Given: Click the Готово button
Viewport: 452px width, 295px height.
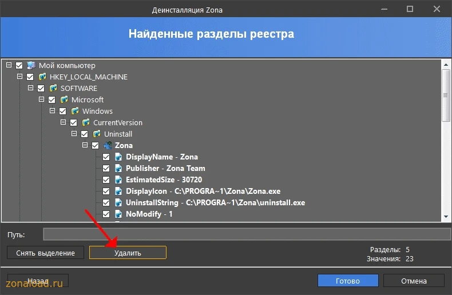Looking at the screenshot, I should (x=348, y=281).
